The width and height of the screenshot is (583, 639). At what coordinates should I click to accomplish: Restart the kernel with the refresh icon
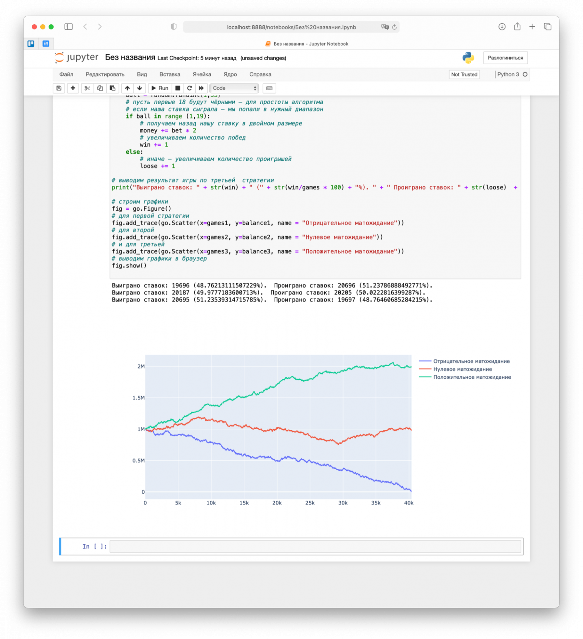189,88
